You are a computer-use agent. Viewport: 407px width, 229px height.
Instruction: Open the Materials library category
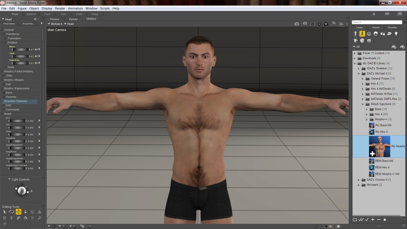362,40
